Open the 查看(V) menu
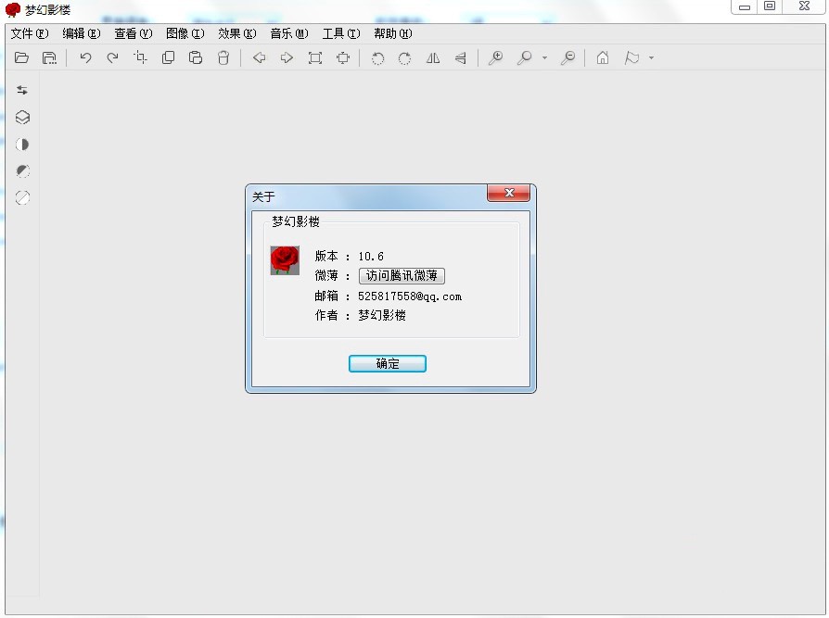The width and height of the screenshot is (829, 618). (134, 33)
